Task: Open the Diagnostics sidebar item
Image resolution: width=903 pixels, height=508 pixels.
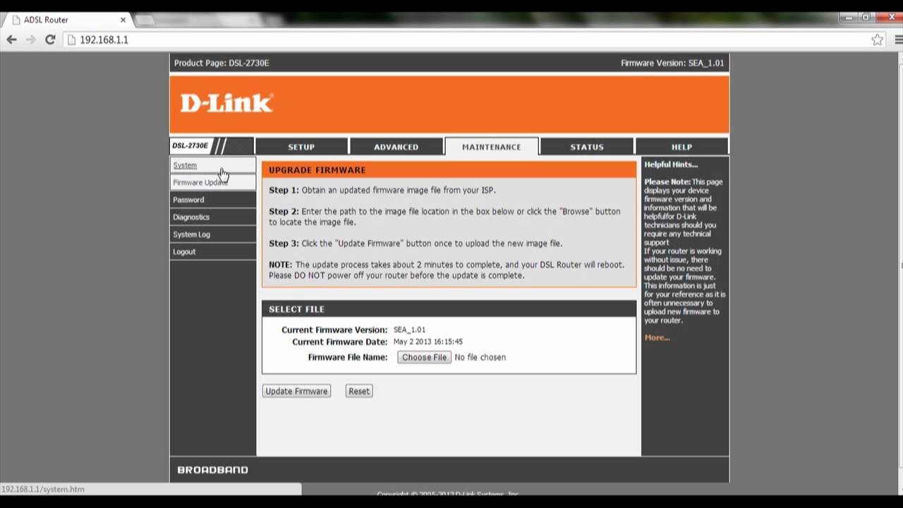Action: [x=212, y=217]
